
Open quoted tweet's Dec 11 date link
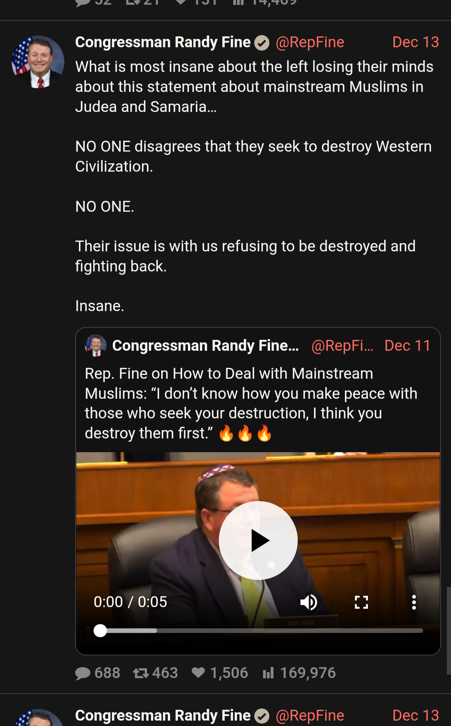[407, 346]
